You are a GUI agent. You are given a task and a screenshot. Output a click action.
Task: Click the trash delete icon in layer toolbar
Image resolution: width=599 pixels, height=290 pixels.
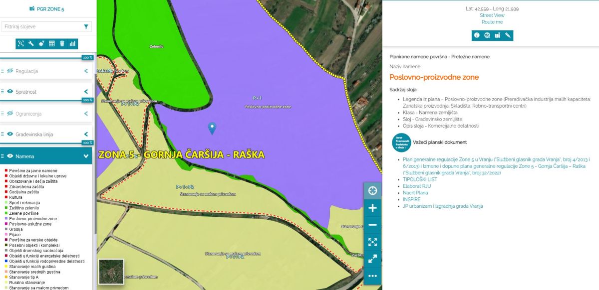[62, 43]
